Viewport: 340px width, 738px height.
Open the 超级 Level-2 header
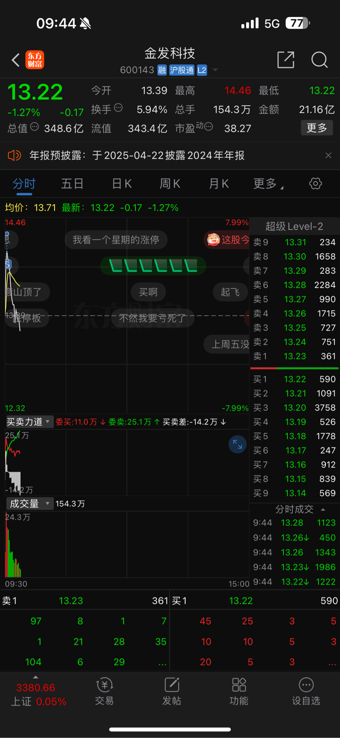[294, 226]
